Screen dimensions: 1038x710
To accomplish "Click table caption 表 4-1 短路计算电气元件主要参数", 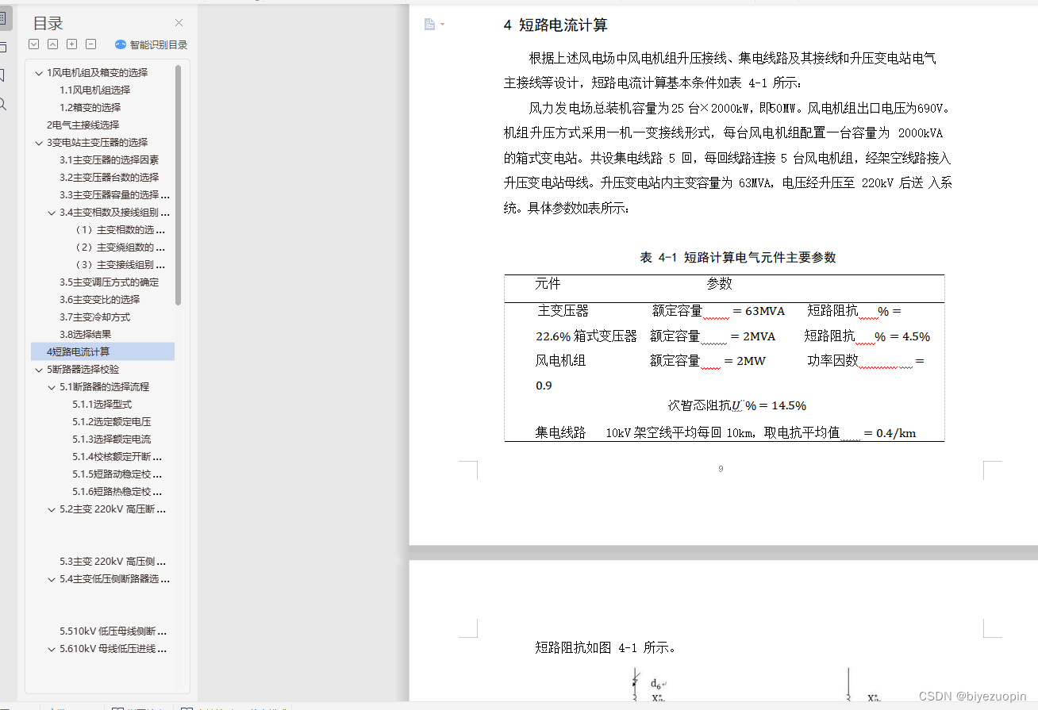I will click(x=738, y=257).
